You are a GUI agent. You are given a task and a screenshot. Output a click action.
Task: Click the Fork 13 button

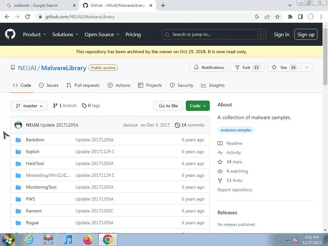pyautogui.click(x=248, y=67)
